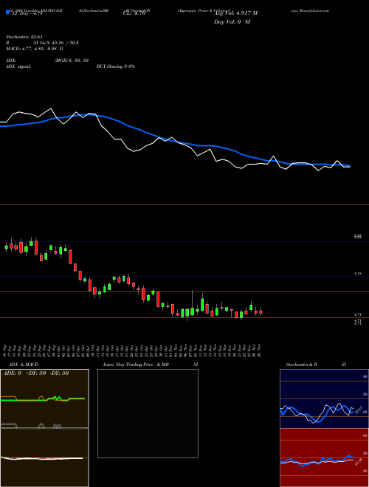Click the 4.71 label above the orange line
The width and height of the screenshot is (369, 487).
[358, 314]
